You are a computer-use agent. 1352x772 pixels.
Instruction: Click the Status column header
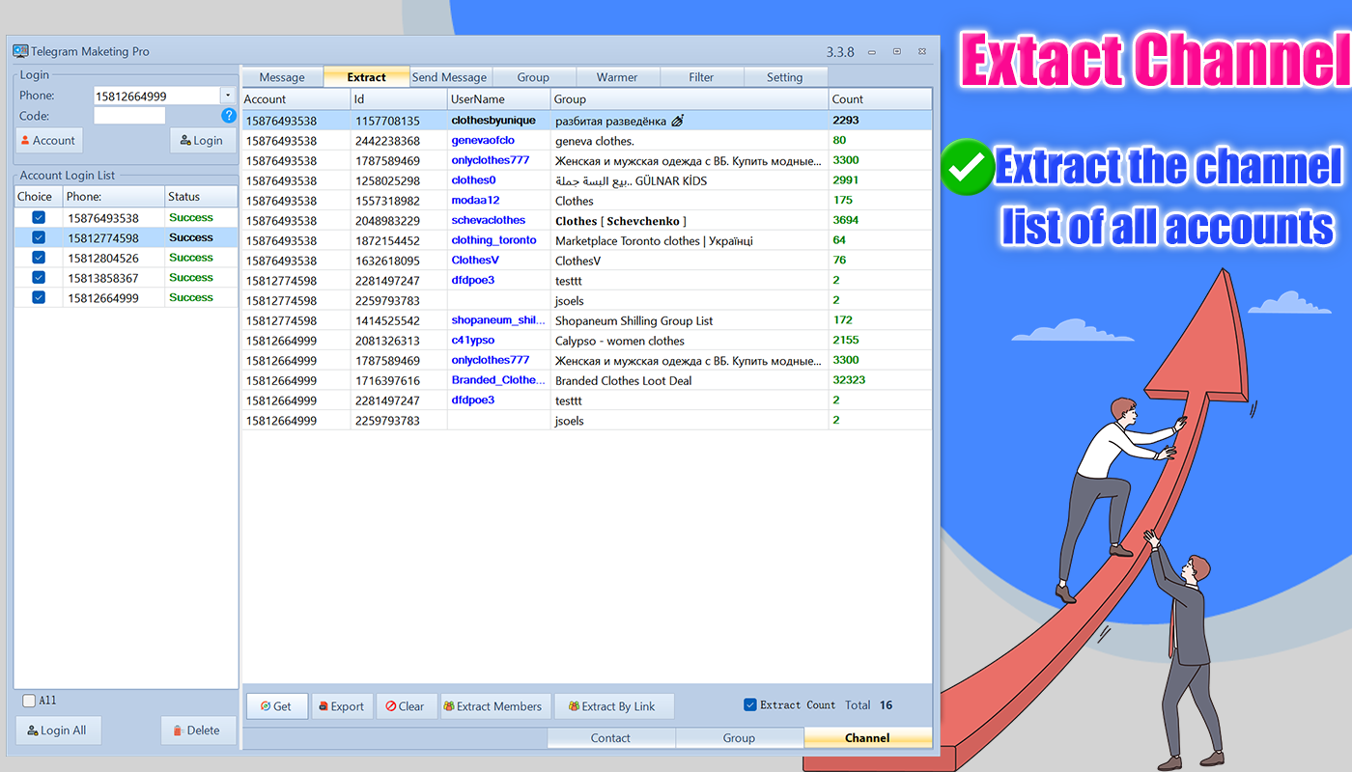pos(201,197)
